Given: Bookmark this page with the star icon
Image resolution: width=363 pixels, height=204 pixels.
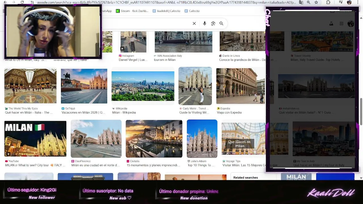Looking at the screenshot, I should (316, 2).
